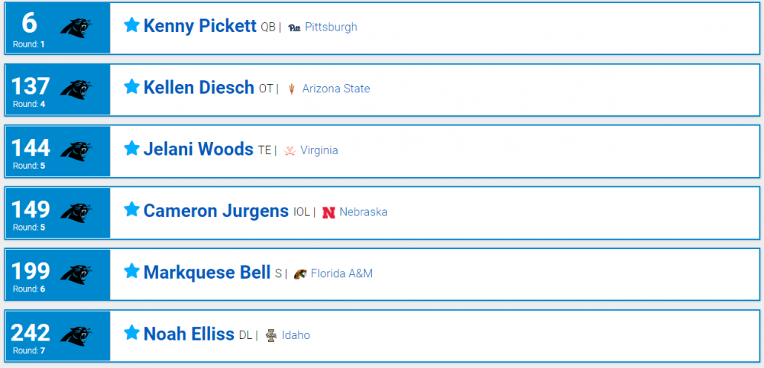Open the Idaho school link
The width and height of the screenshot is (764, 368).
296,335
